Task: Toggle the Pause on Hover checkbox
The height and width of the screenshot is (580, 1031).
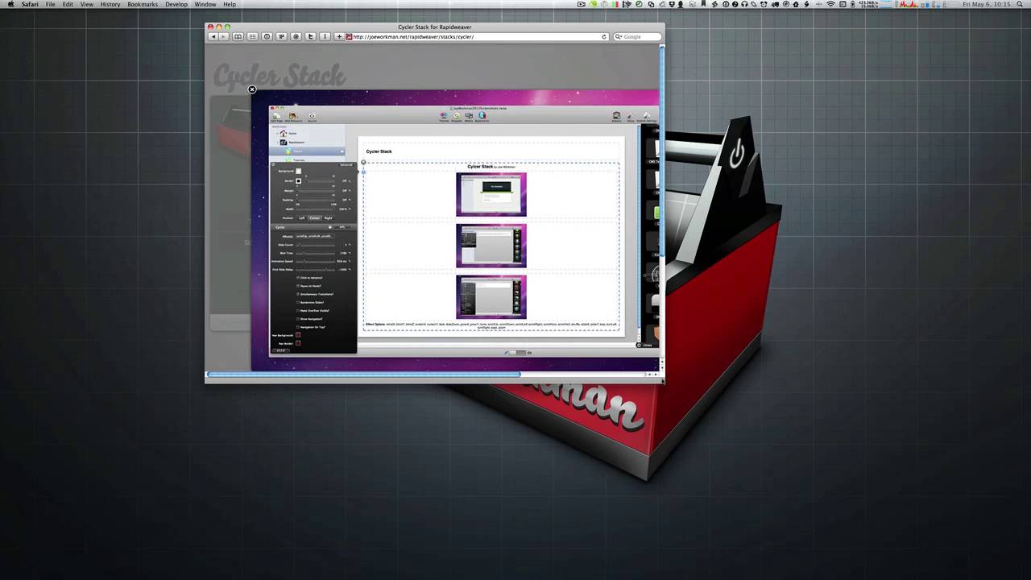Action: [x=298, y=286]
